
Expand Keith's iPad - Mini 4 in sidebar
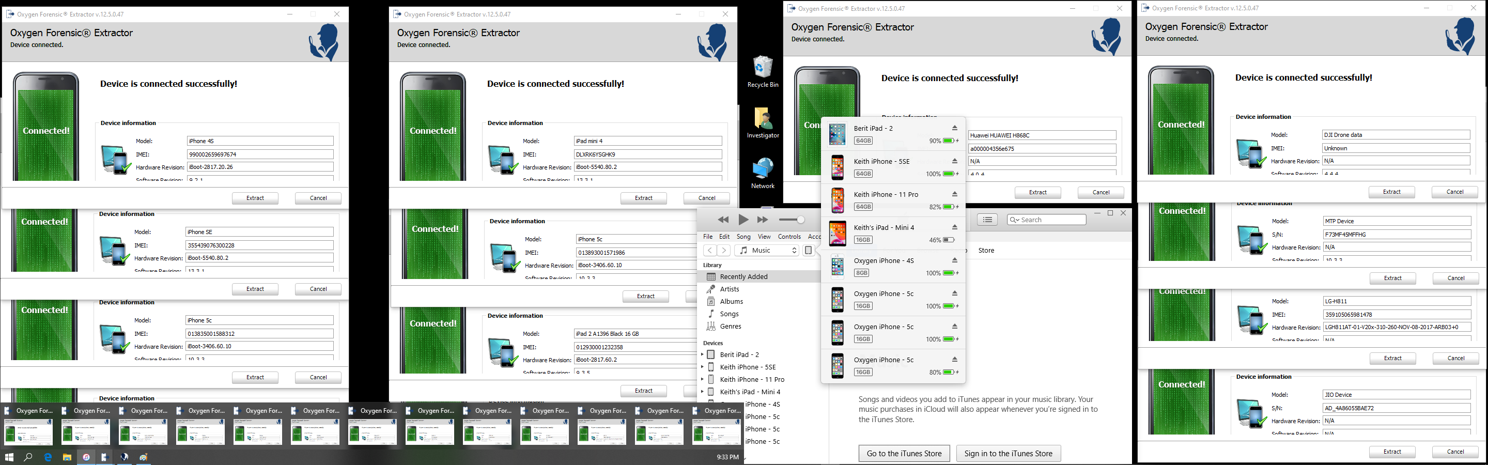[x=702, y=392]
